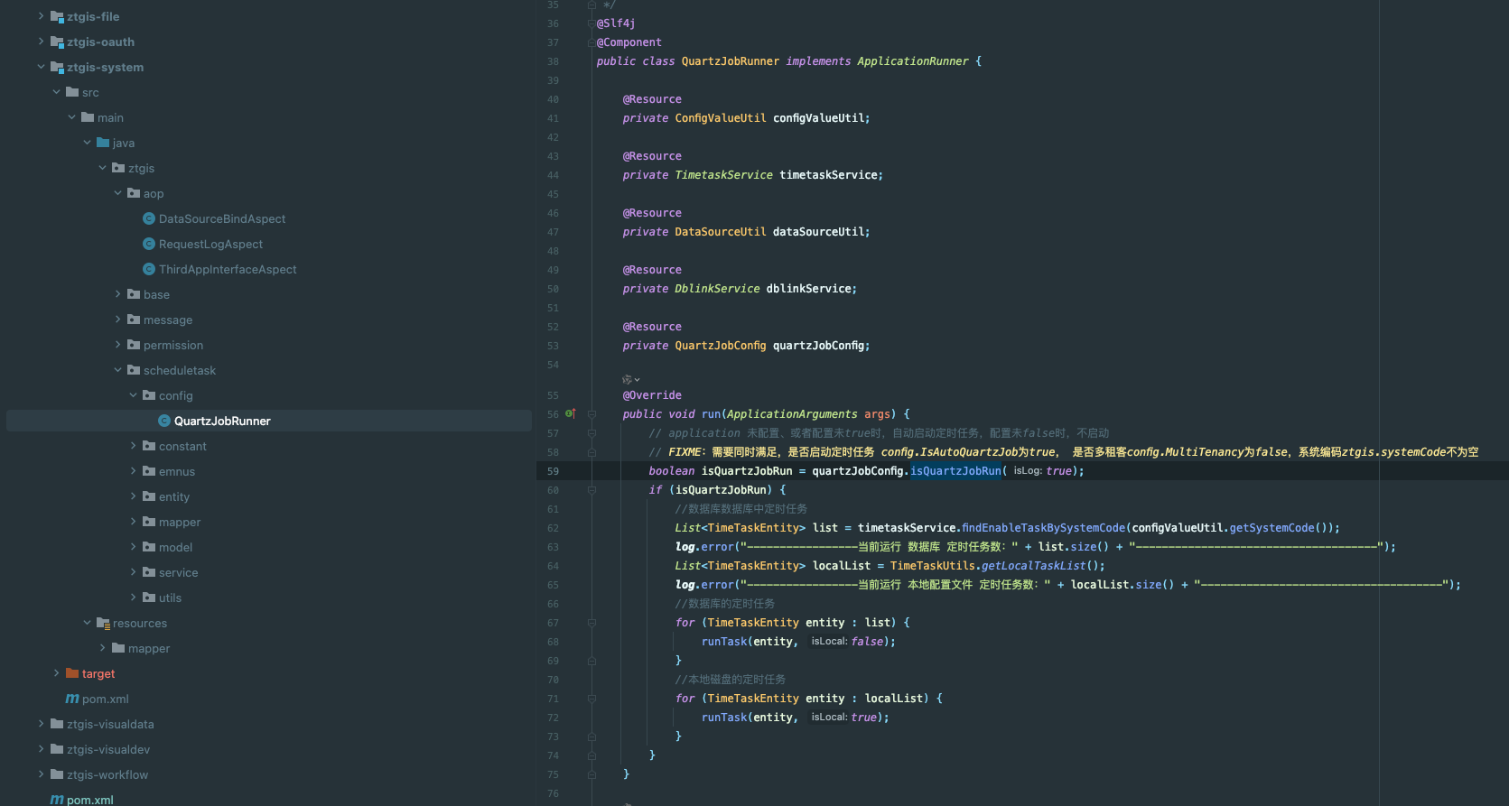
Task: Click the implements-method gutter icon on line 56
Action: click(570, 413)
